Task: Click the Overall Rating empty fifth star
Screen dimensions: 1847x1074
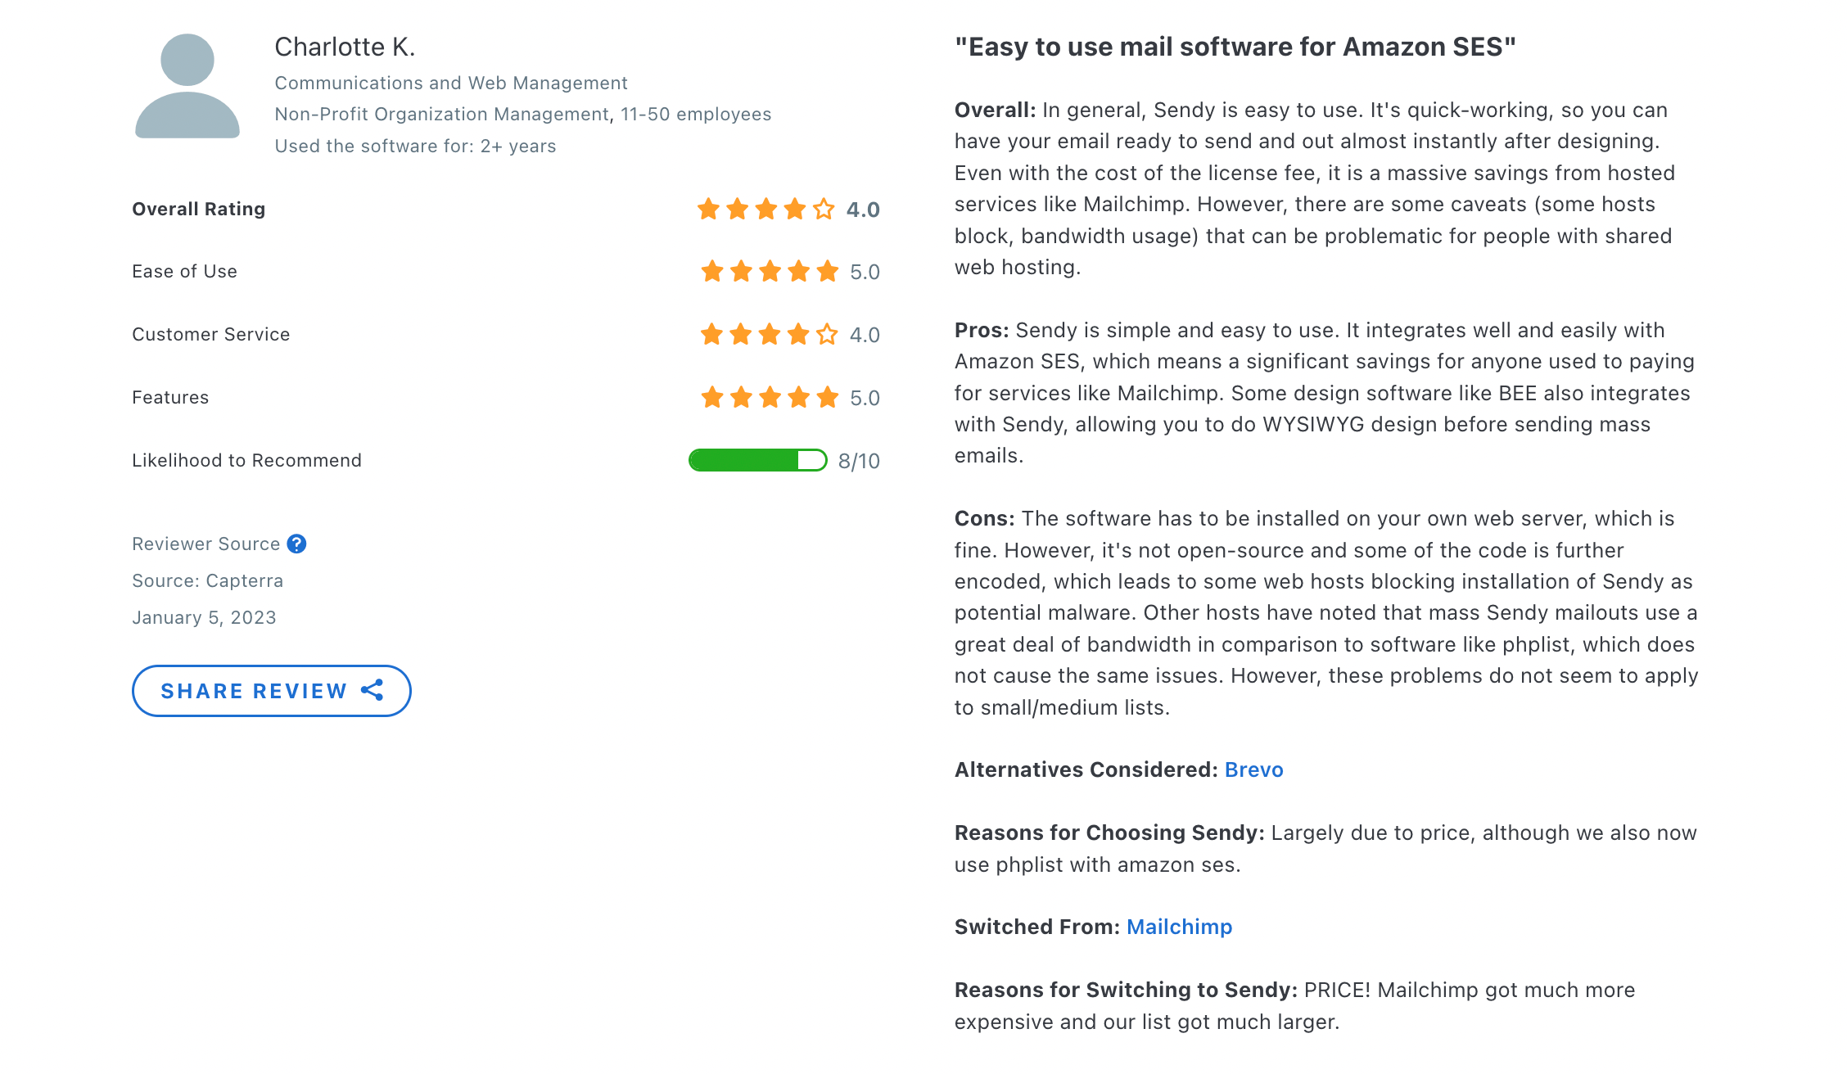Action: [824, 209]
